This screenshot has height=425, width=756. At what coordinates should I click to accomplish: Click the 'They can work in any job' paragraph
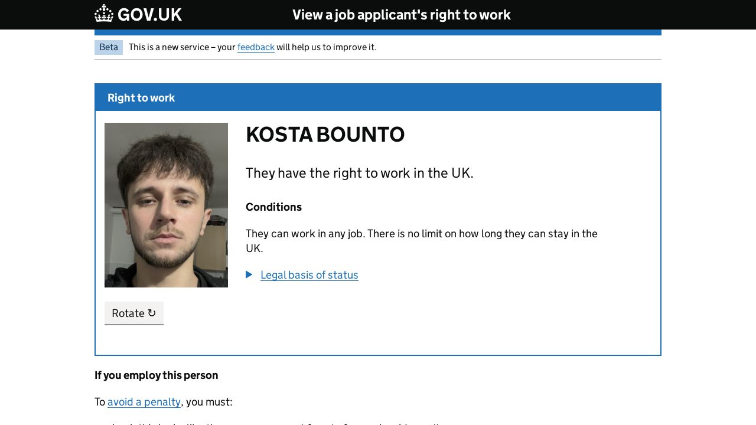[x=421, y=234]
